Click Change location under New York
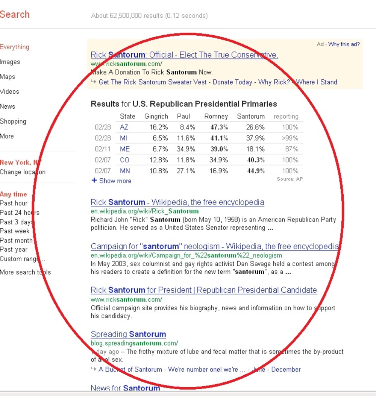The height and width of the screenshot is (396, 376). click(23, 172)
